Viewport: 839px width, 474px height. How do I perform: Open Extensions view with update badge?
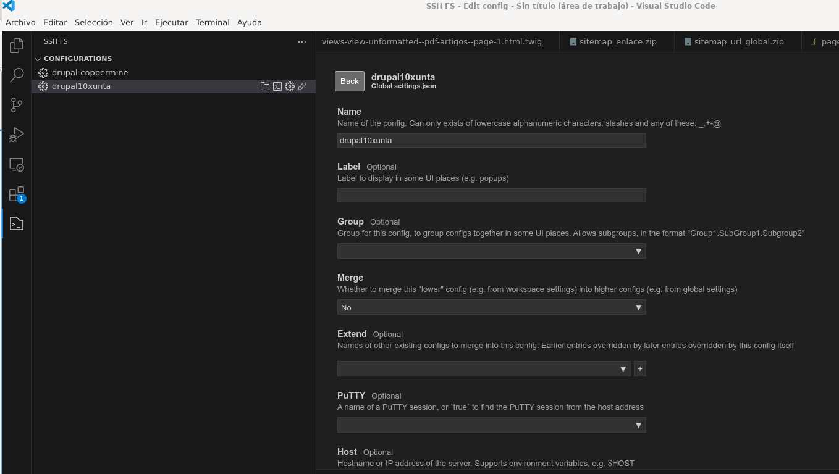(x=17, y=194)
